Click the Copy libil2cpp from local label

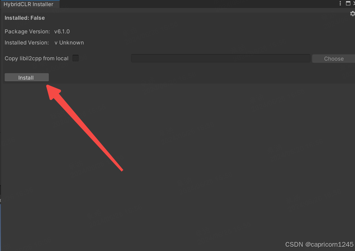(x=37, y=58)
